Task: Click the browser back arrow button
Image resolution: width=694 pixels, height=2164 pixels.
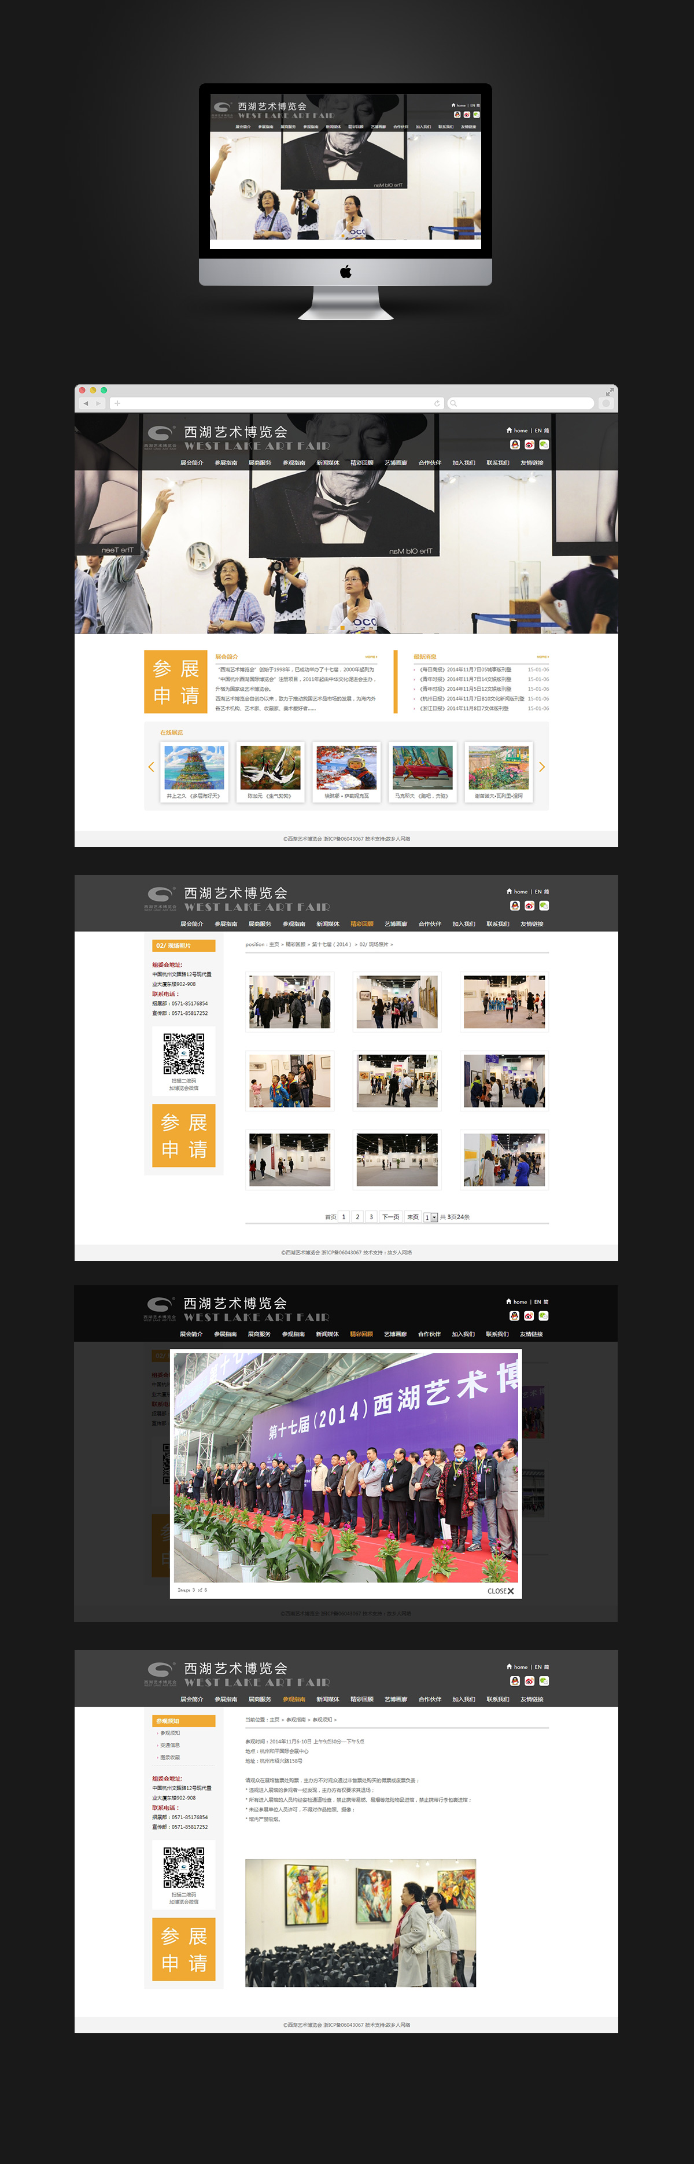Action: (x=86, y=403)
